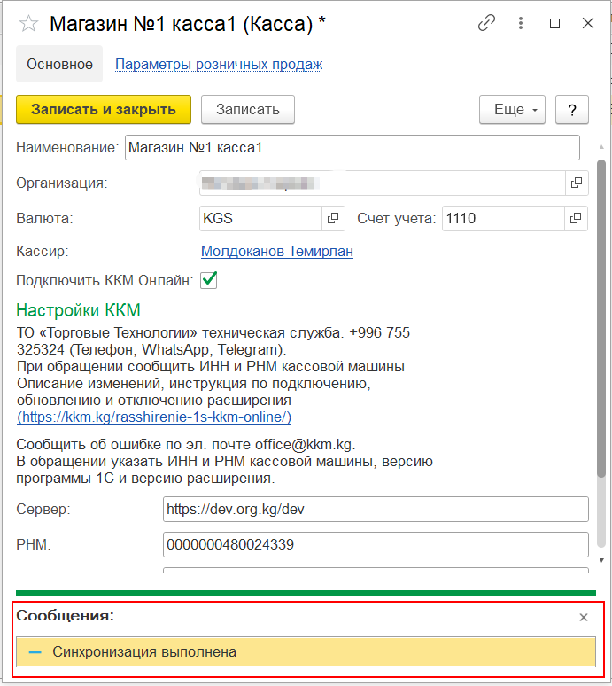Viewport: 612px width, 686px height.
Task: Edit the Наименование text field
Action: tap(352, 148)
